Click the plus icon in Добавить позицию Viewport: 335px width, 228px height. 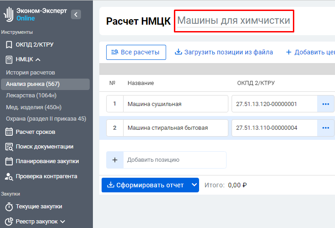(115, 160)
